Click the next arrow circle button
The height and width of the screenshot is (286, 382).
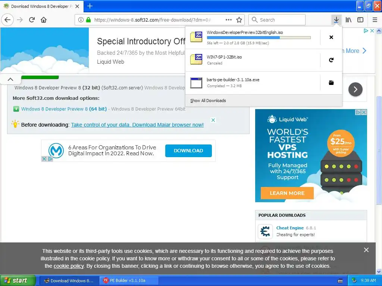tap(355, 89)
